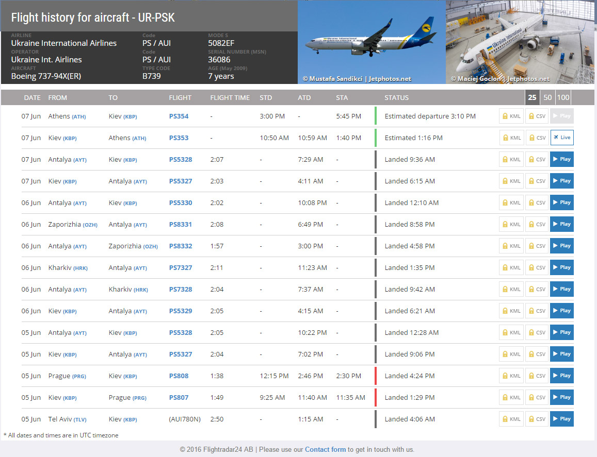Download KML for flight PS807
This screenshot has width=597, height=457.
click(x=511, y=397)
